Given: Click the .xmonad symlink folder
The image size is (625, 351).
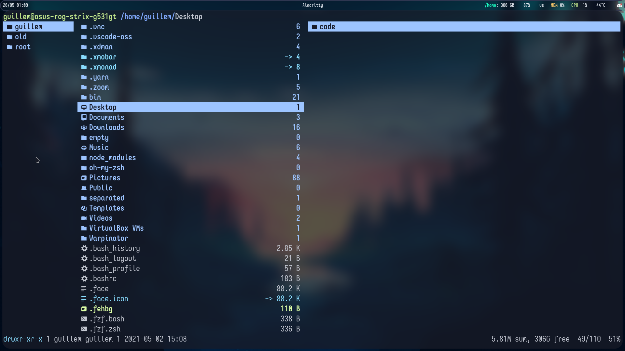Looking at the screenshot, I should (x=103, y=67).
